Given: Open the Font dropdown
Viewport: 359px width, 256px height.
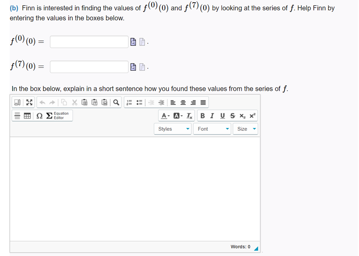Looking at the screenshot, I should tap(211, 129).
